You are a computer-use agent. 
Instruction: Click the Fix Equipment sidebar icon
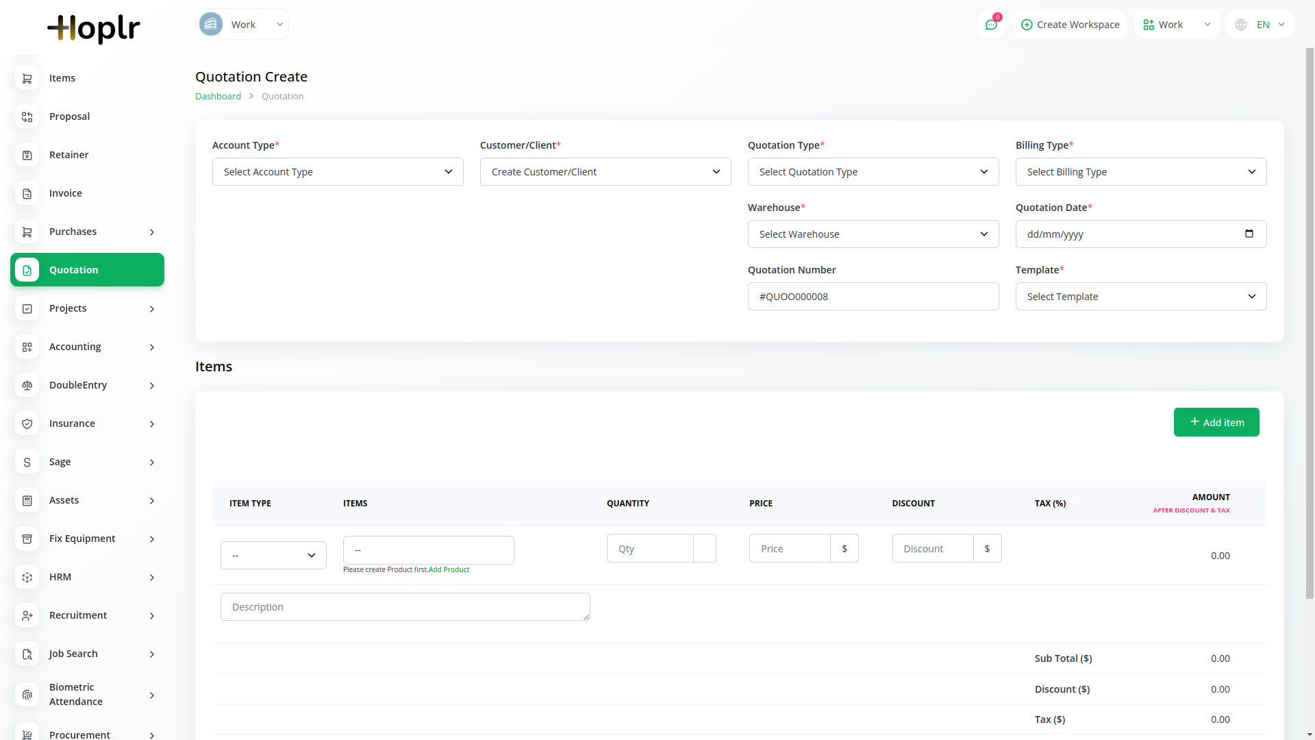[27, 539]
